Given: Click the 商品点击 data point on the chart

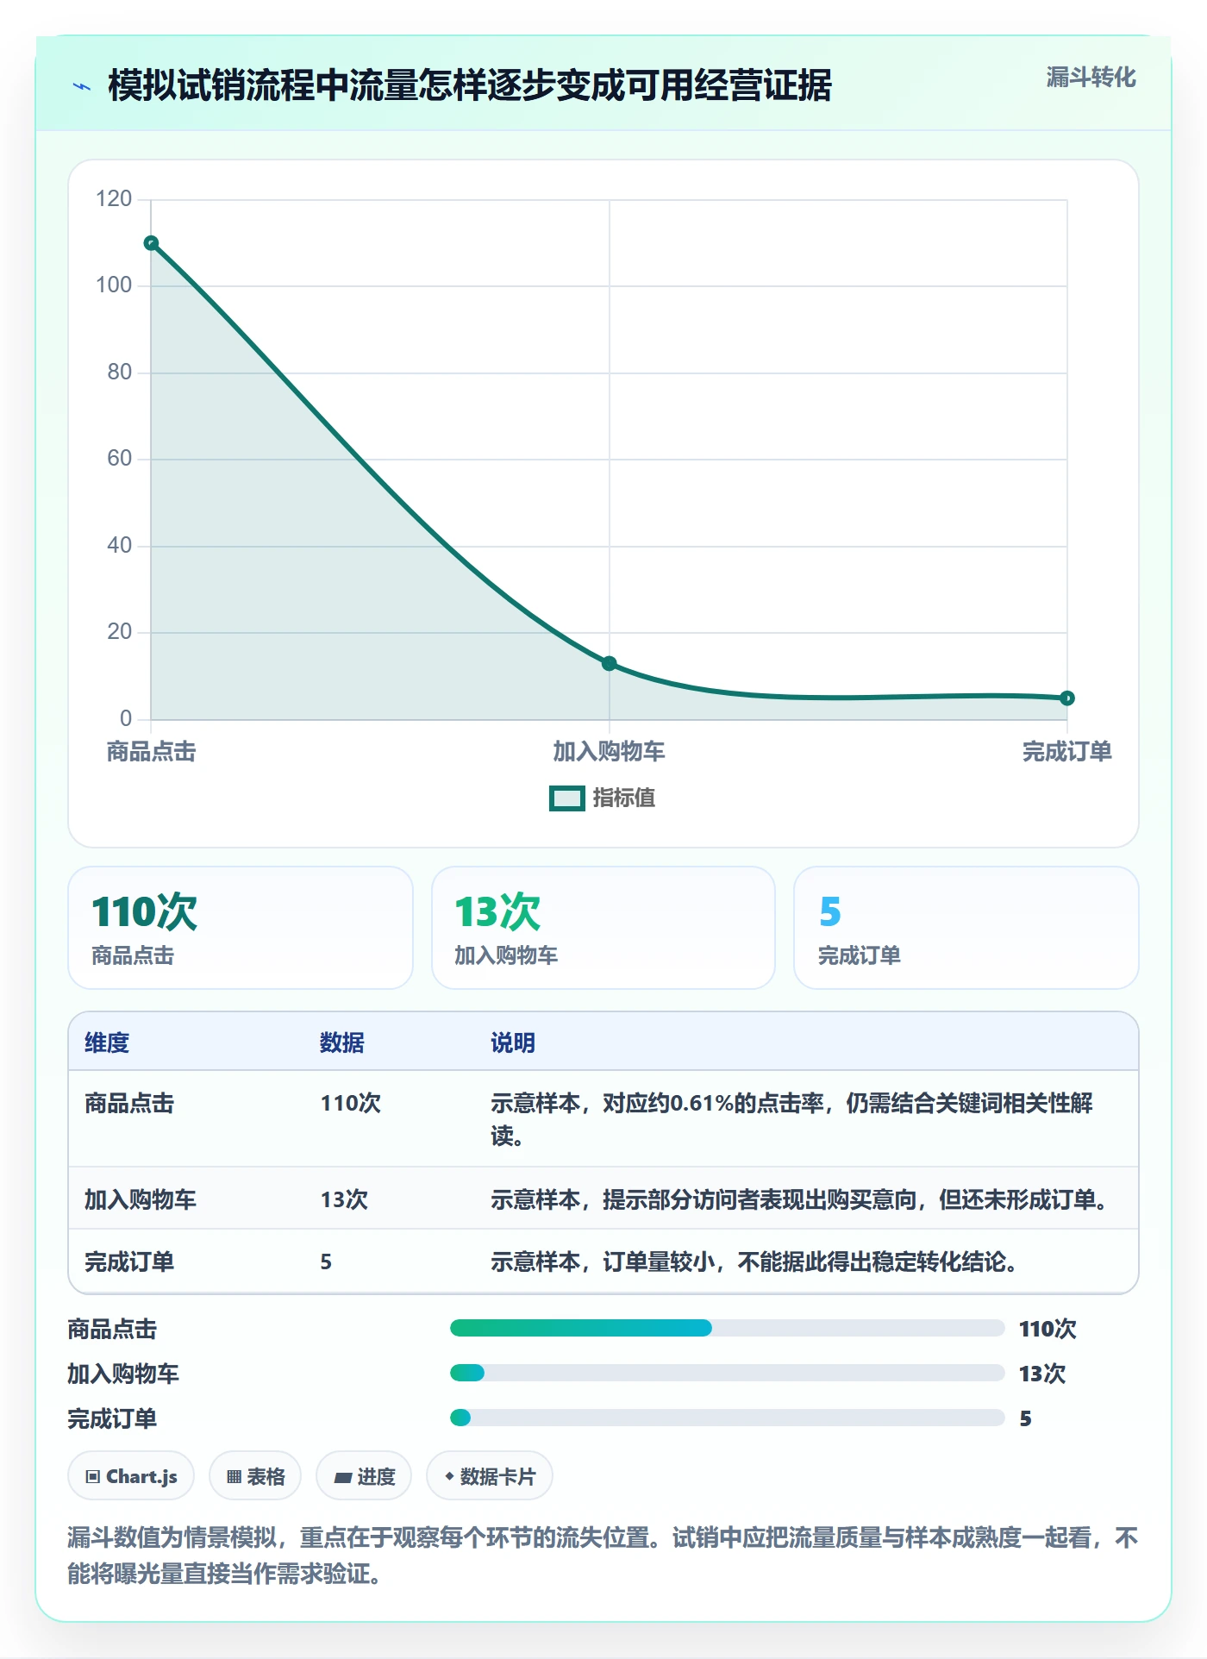Looking at the screenshot, I should (151, 243).
